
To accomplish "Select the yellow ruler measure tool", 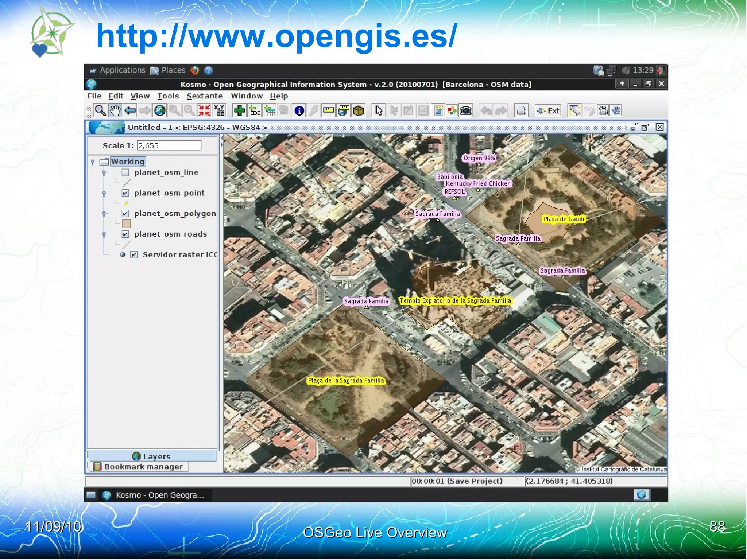I will pyautogui.click(x=329, y=110).
